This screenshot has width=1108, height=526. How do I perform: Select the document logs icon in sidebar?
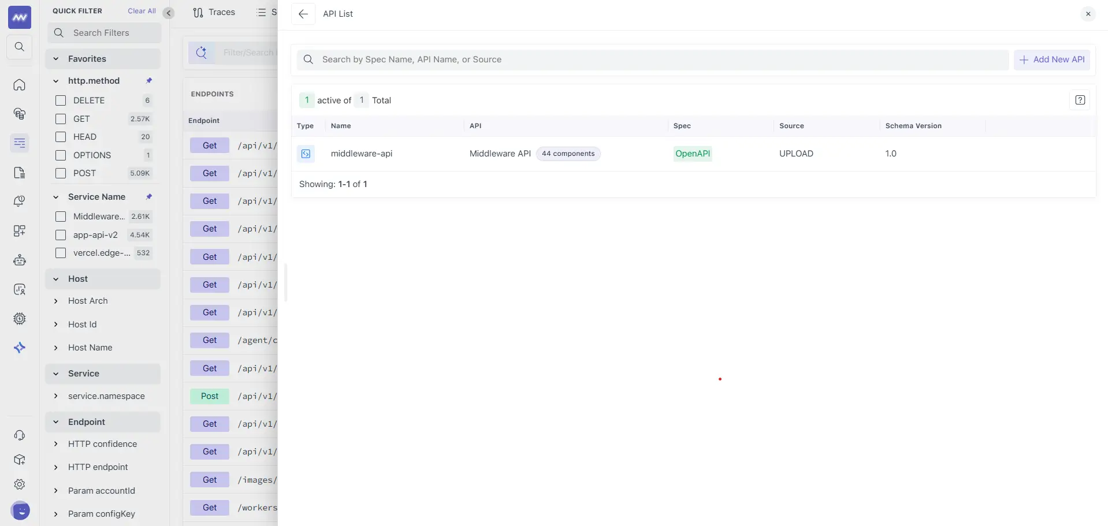(x=19, y=173)
